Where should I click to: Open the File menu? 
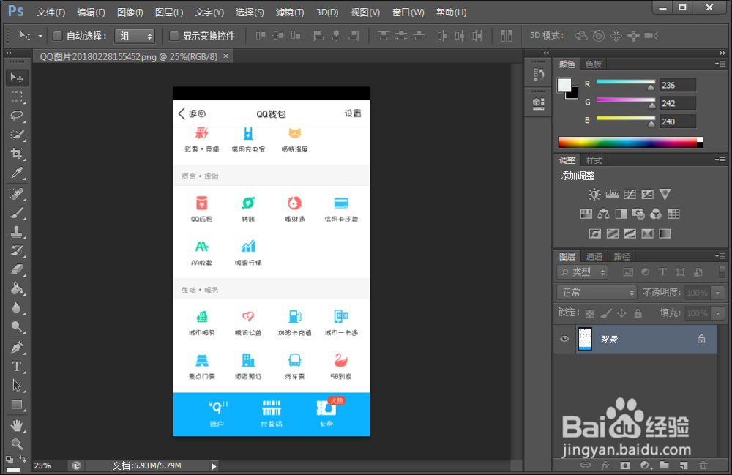51,12
